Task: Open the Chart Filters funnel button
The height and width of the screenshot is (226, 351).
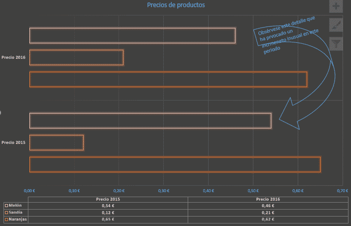Action: pyautogui.click(x=336, y=44)
